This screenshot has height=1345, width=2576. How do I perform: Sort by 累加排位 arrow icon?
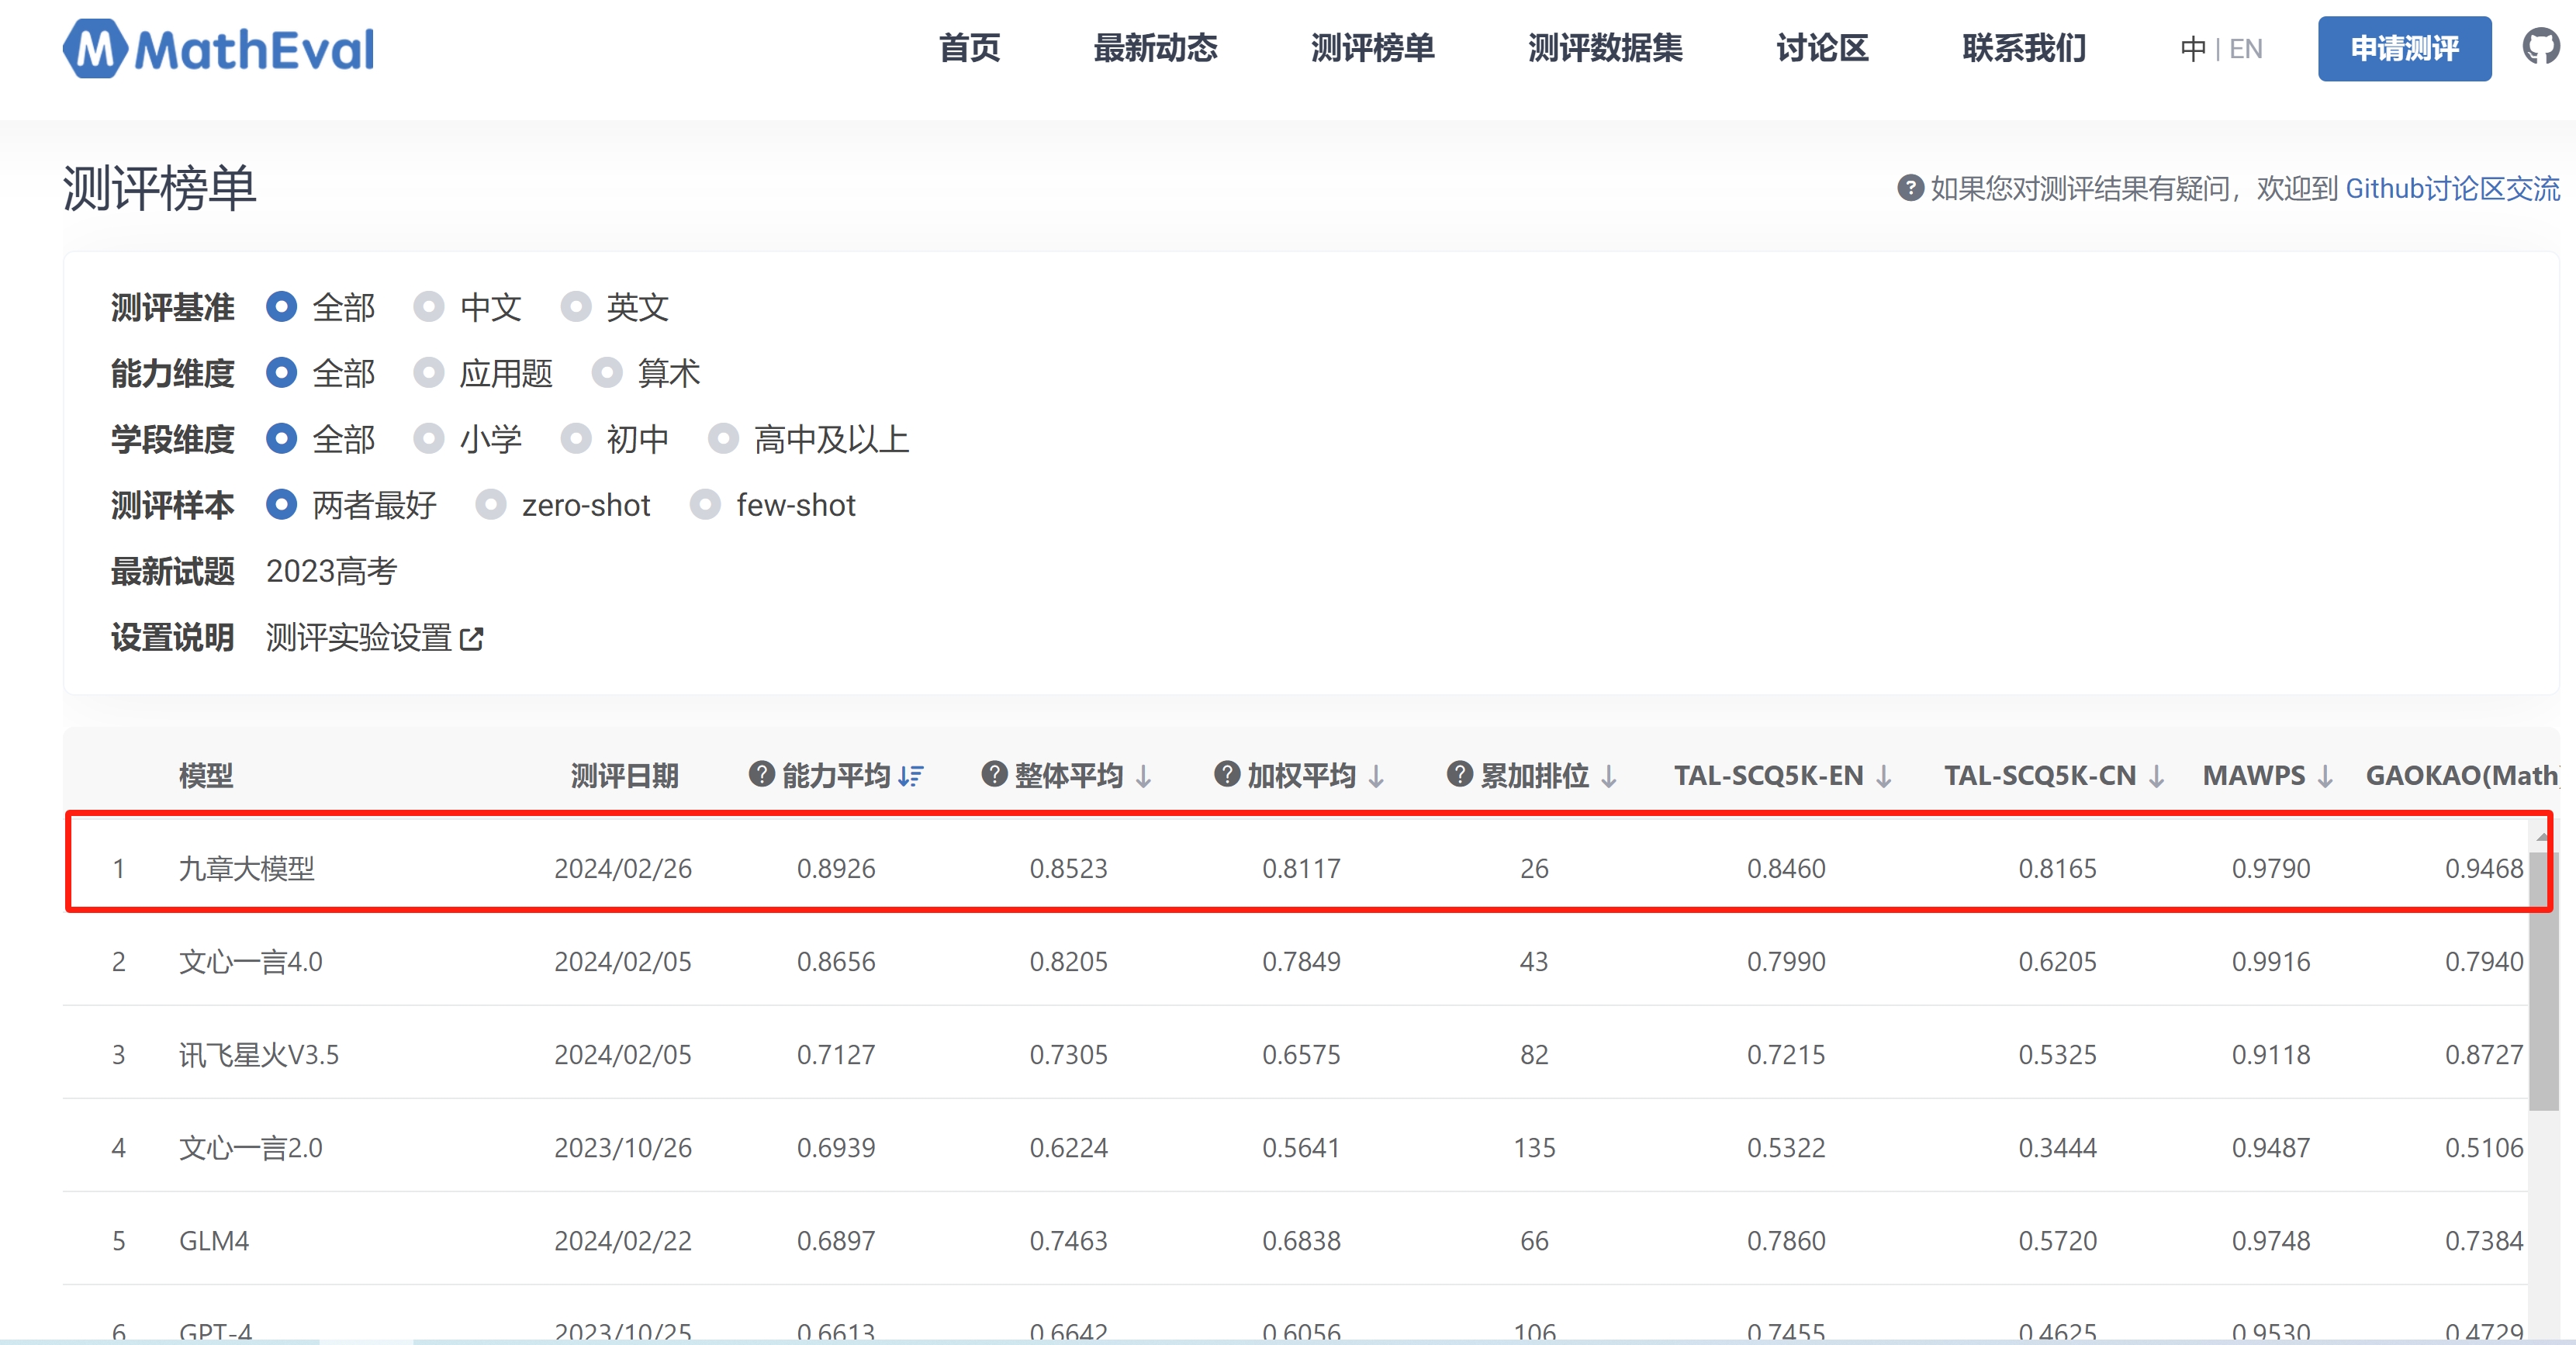(x=1609, y=776)
